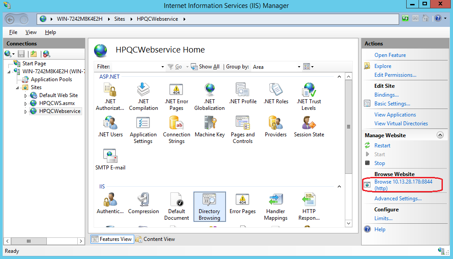453x259 pixels.
Task: Open the SMTP E-mail feature
Action: [x=110, y=158]
